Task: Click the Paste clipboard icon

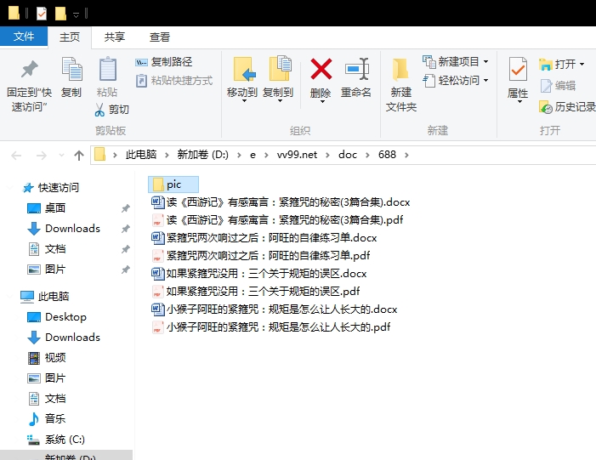Action: (108, 69)
